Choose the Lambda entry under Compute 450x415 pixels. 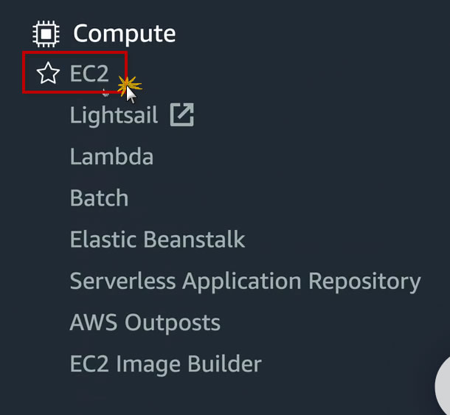(x=111, y=157)
